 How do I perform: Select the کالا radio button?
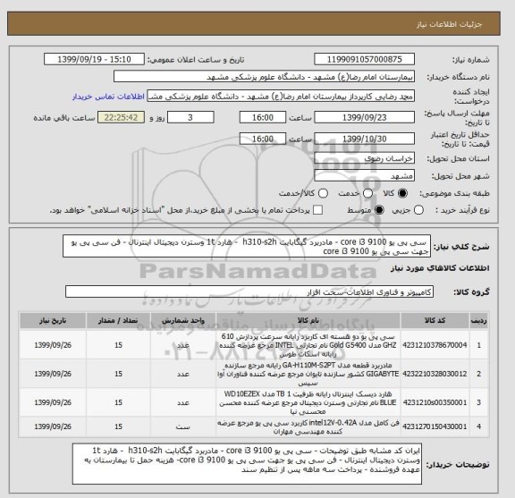402,193
